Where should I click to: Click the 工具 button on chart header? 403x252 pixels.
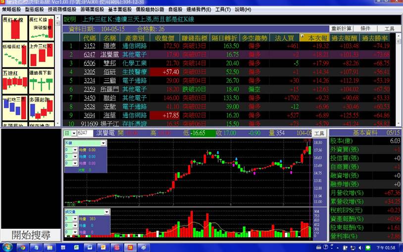[319, 133]
